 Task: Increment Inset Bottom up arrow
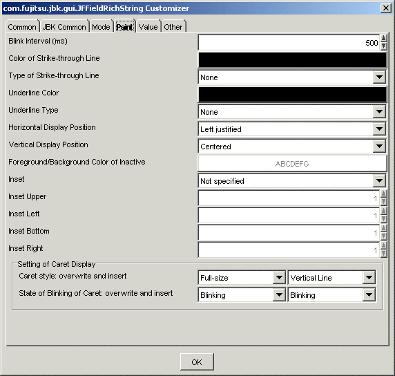(x=383, y=229)
